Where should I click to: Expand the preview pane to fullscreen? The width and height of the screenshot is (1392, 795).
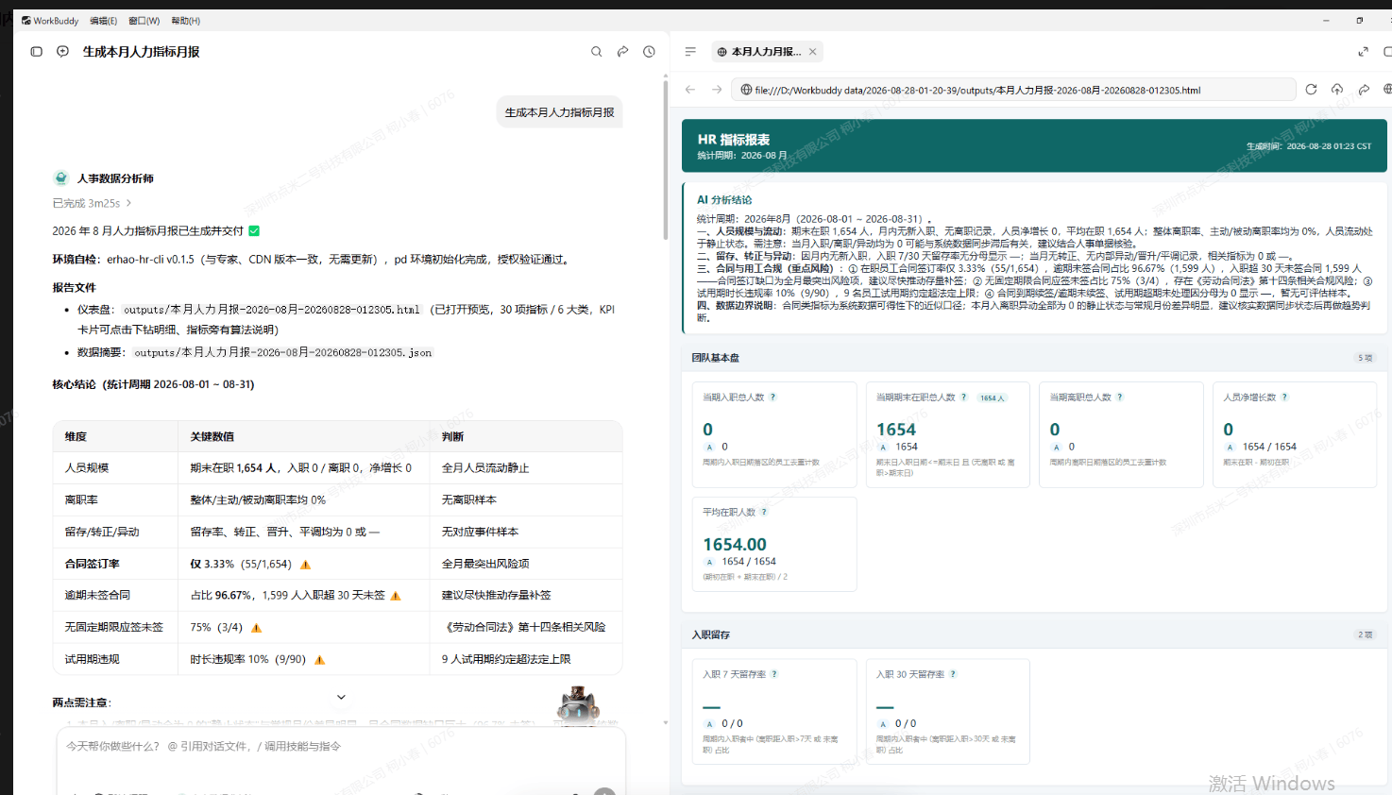click(1363, 52)
